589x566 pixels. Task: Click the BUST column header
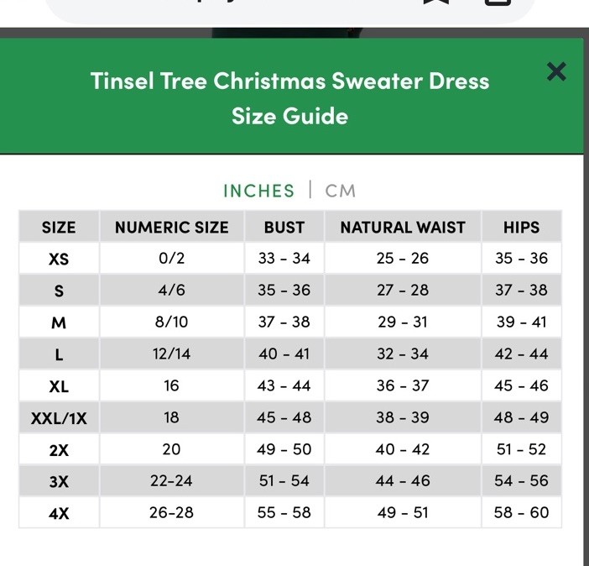pyautogui.click(x=284, y=227)
